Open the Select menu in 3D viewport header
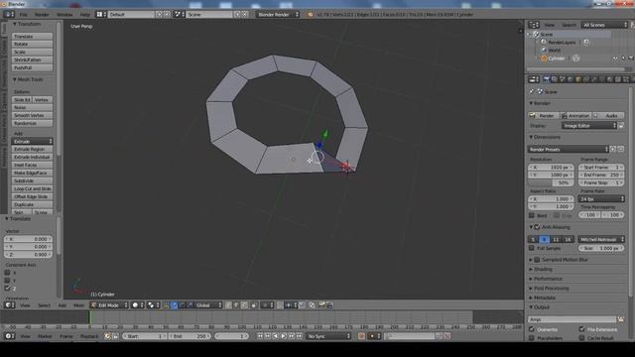635x357 pixels. tap(44, 305)
